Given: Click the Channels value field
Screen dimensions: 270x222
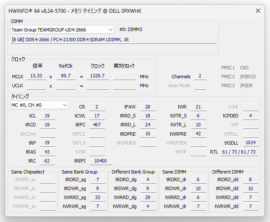Looking at the screenshot, I should 200,76.
